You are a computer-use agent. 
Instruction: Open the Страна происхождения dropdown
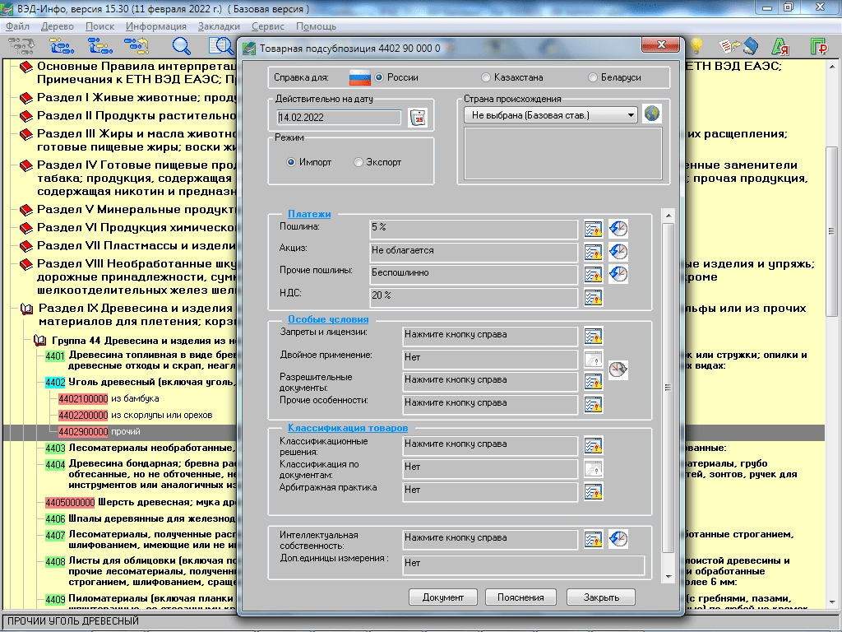[x=551, y=115]
